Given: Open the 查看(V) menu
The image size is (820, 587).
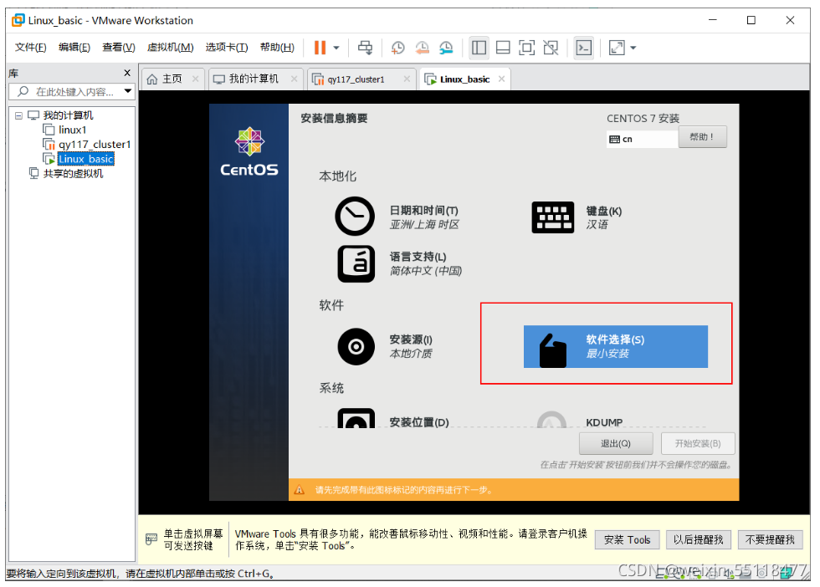Looking at the screenshot, I should [x=119, y=48].
